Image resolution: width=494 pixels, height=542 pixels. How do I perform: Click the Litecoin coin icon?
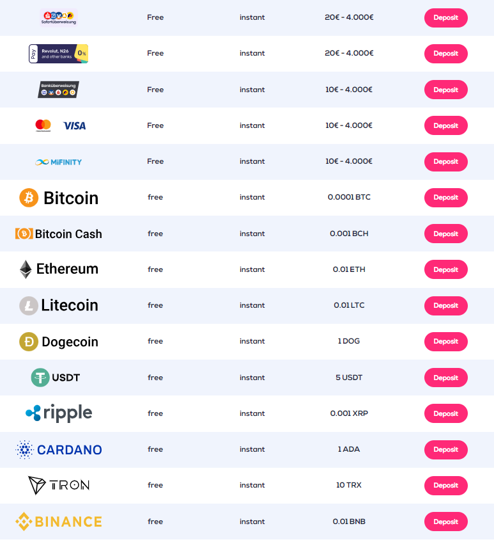[29, 306]
